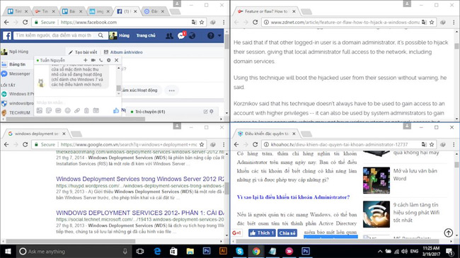The image size is (460, 258).
Task: Click the Thích 1 Facebook like button
Action: tap(262, 233)
